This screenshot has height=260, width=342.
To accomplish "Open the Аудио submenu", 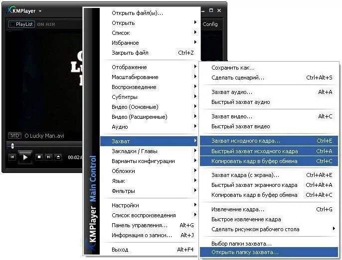I will [149, 127].
